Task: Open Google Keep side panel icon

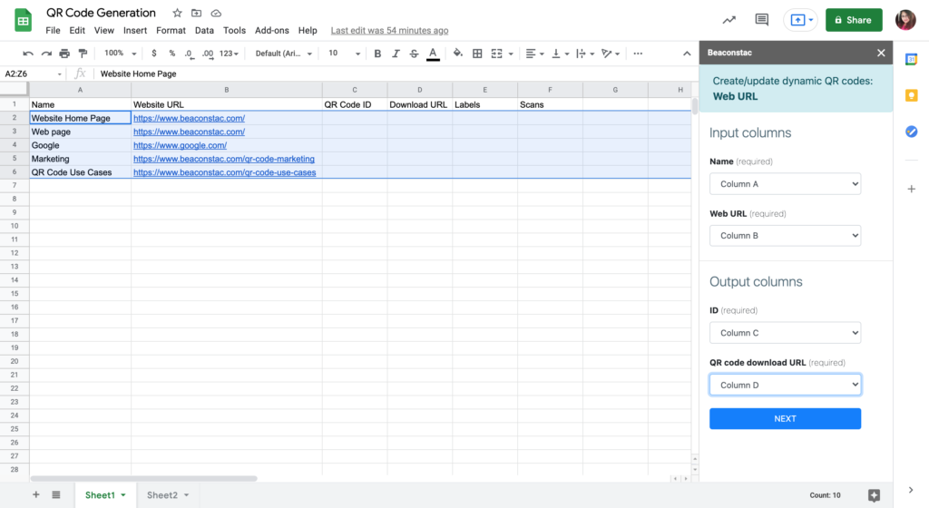Action: [x=911, y=95]
